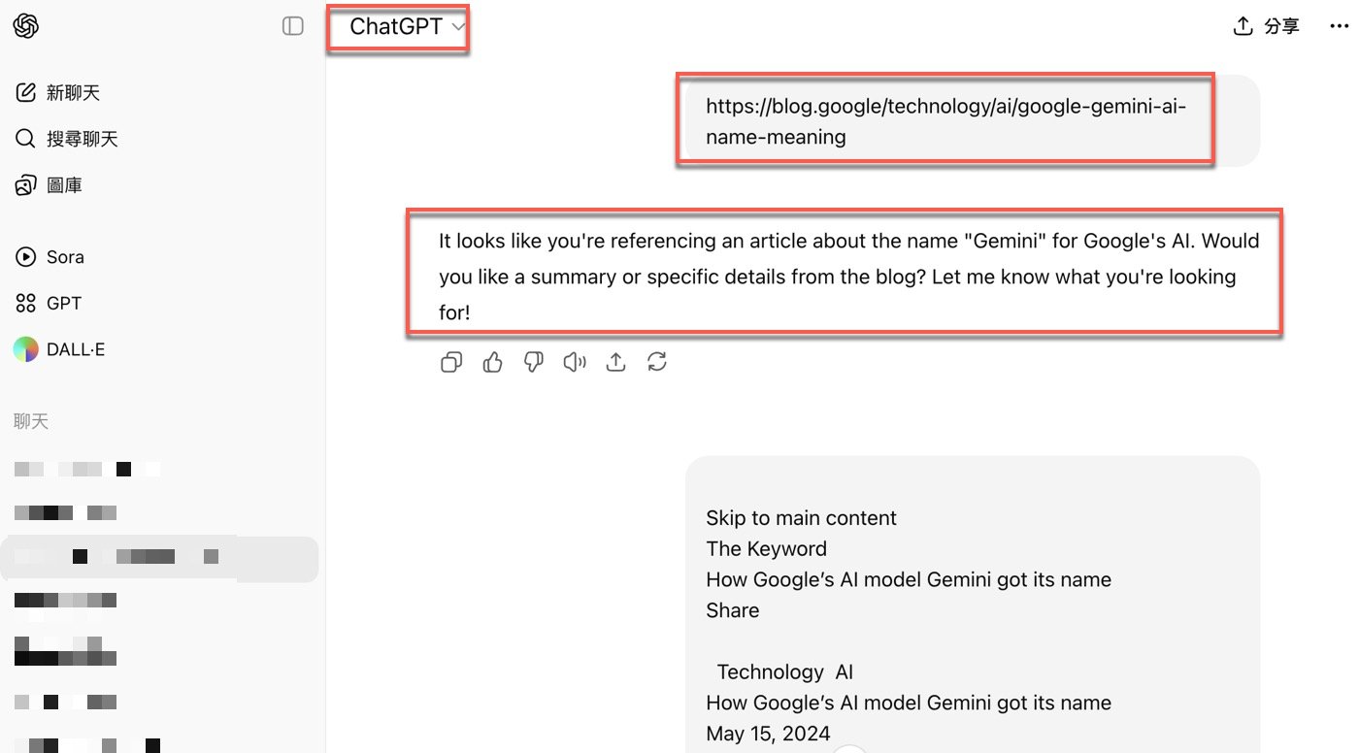Open the GPT explore grid
The width and height of the screenshot is (1359, 753).
[50, 304]
